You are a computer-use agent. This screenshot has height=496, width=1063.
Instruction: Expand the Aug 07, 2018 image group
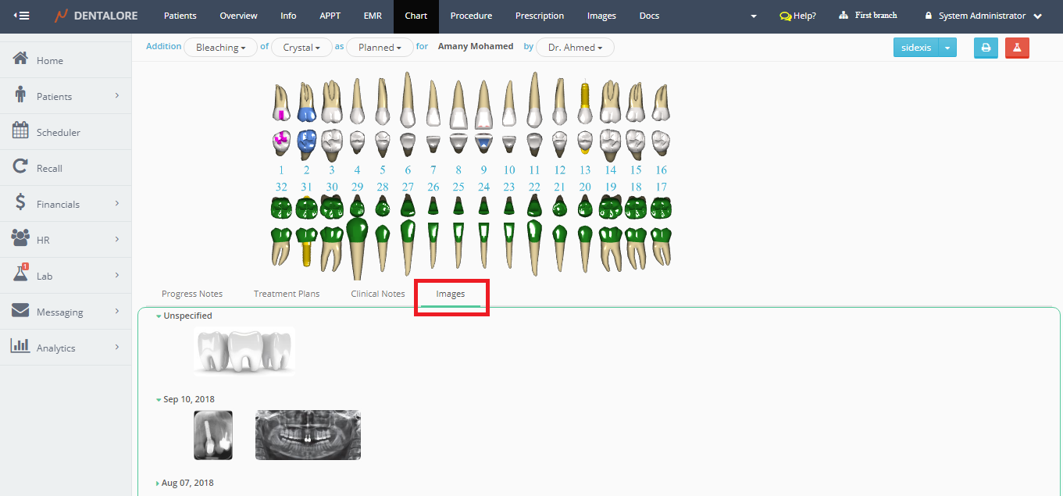pyautogui.click(x=159, y=484)
